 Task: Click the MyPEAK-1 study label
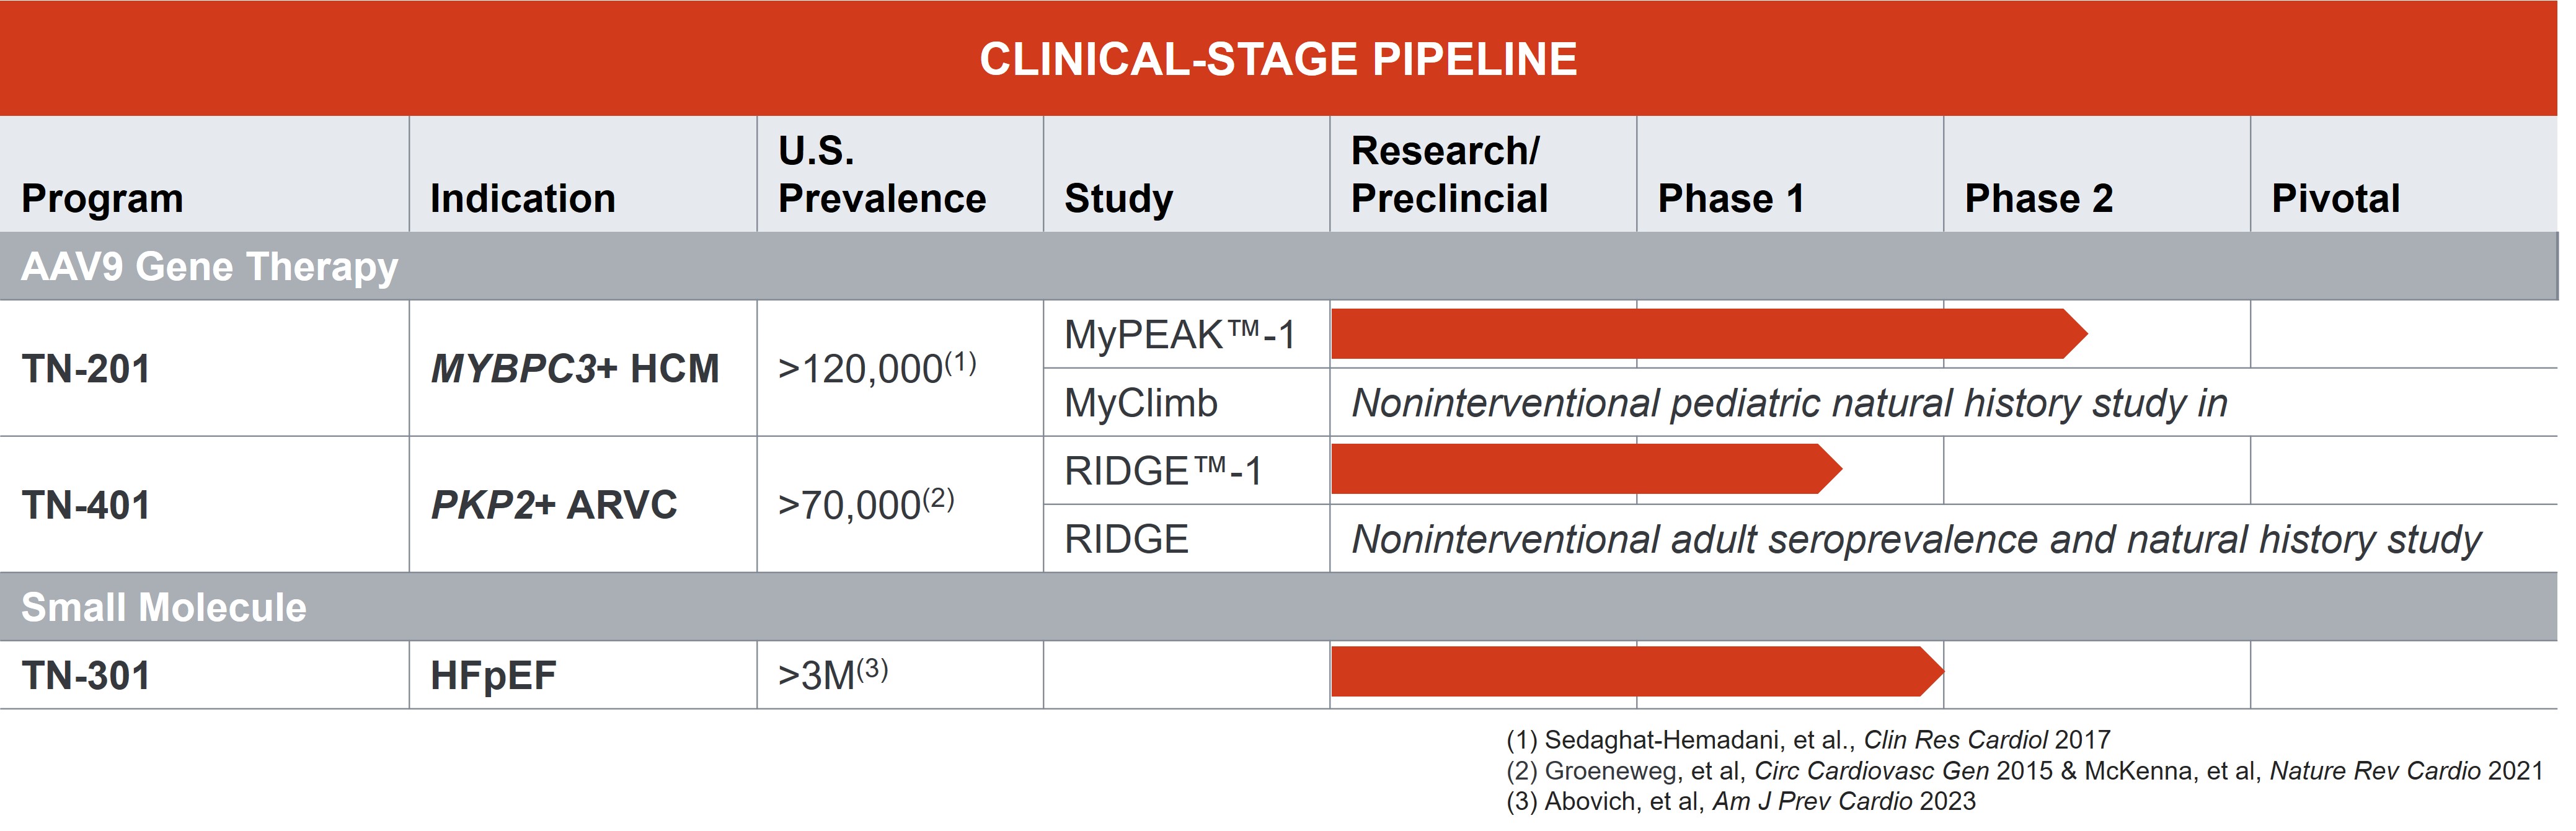click(x=1180, y=335)
